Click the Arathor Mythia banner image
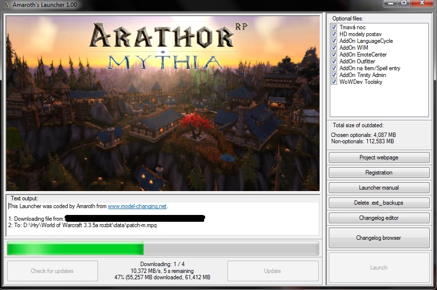This screenshot has width=437, height=290. coord(162,102)
